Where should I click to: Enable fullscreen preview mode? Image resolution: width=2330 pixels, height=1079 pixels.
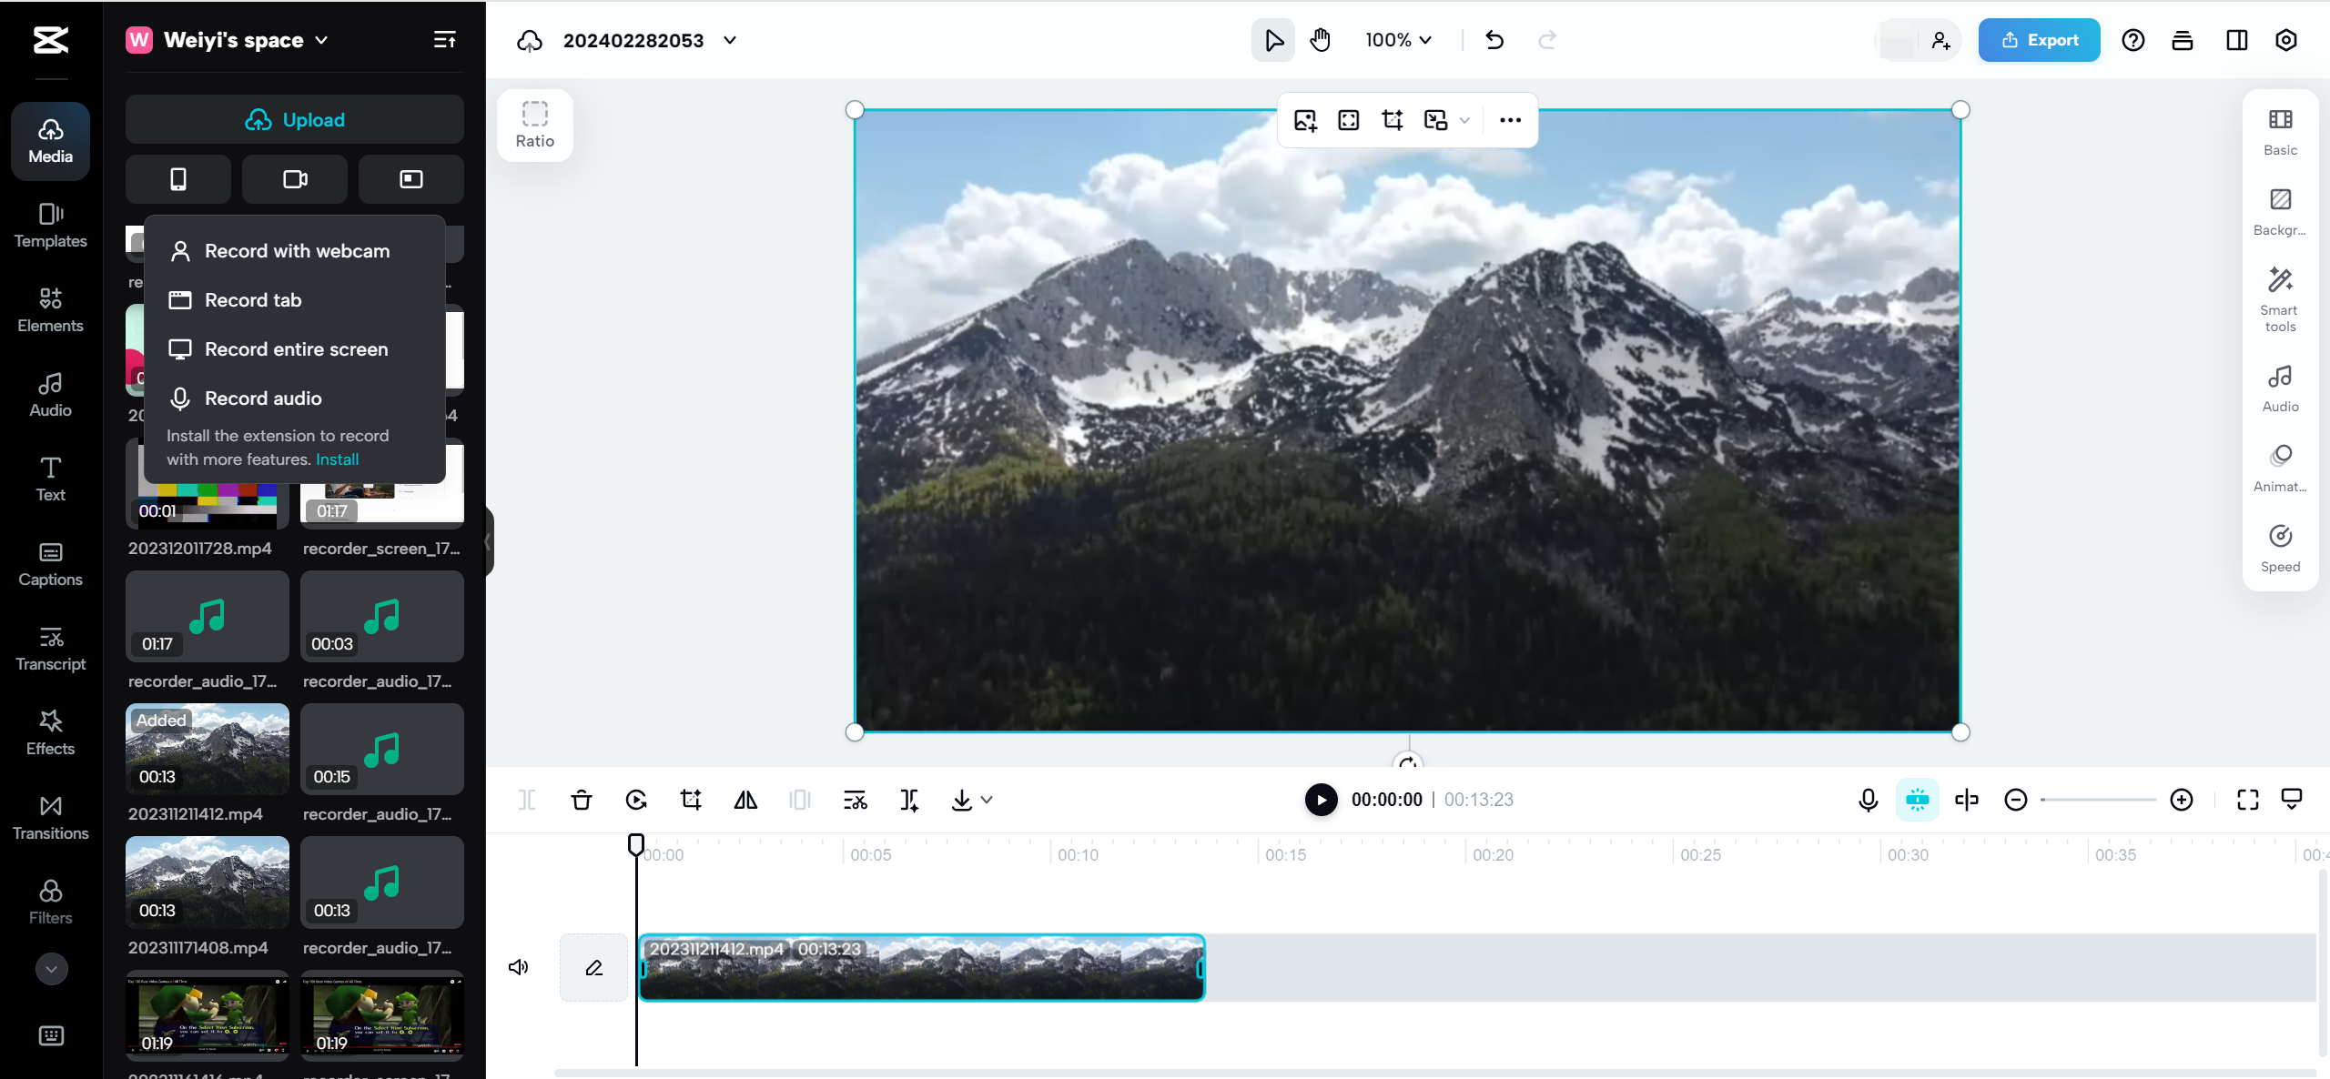[2247, 800]
